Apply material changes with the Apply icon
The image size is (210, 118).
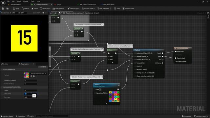pyautogui.click(x=16, y=9)
